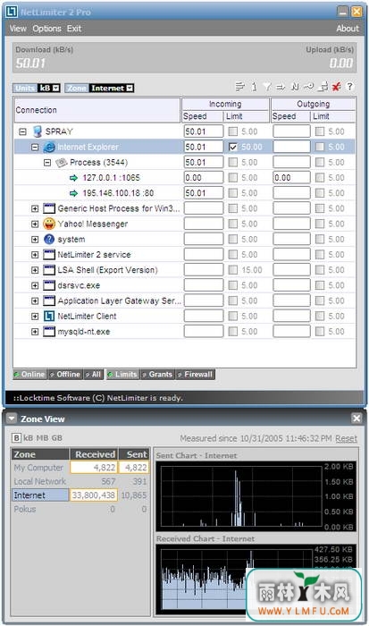Click the NetLimiter title bar logo icon
Viewport: 369px width, 626px height.
(x=12, y=12)
